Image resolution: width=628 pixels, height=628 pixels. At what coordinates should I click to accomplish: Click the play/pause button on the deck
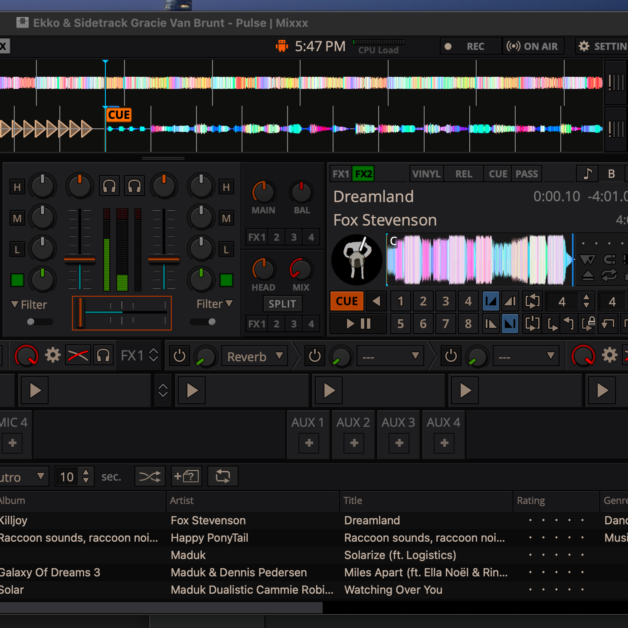[x=358, y=324]
